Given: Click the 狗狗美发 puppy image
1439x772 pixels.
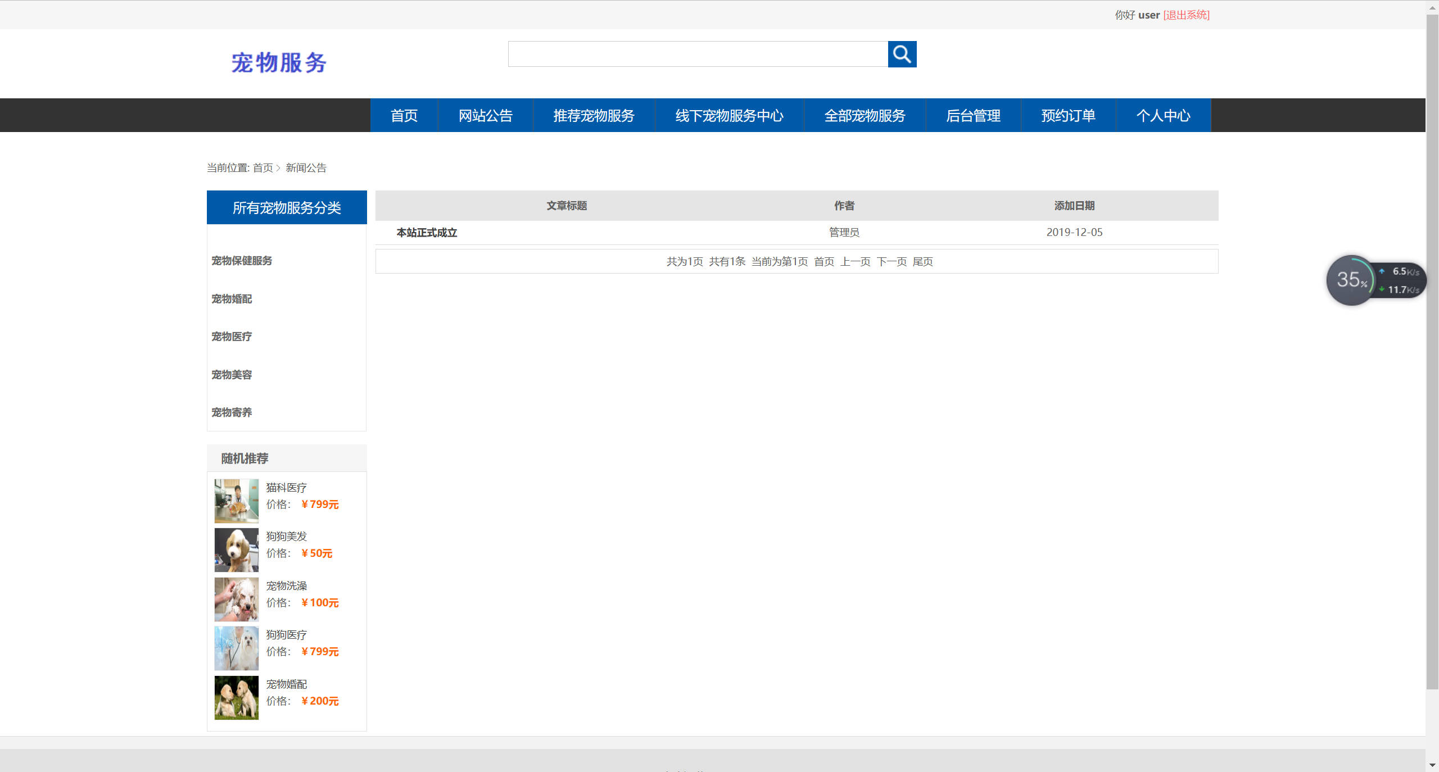Looking at the screenshot, I should tap(236, 550).
